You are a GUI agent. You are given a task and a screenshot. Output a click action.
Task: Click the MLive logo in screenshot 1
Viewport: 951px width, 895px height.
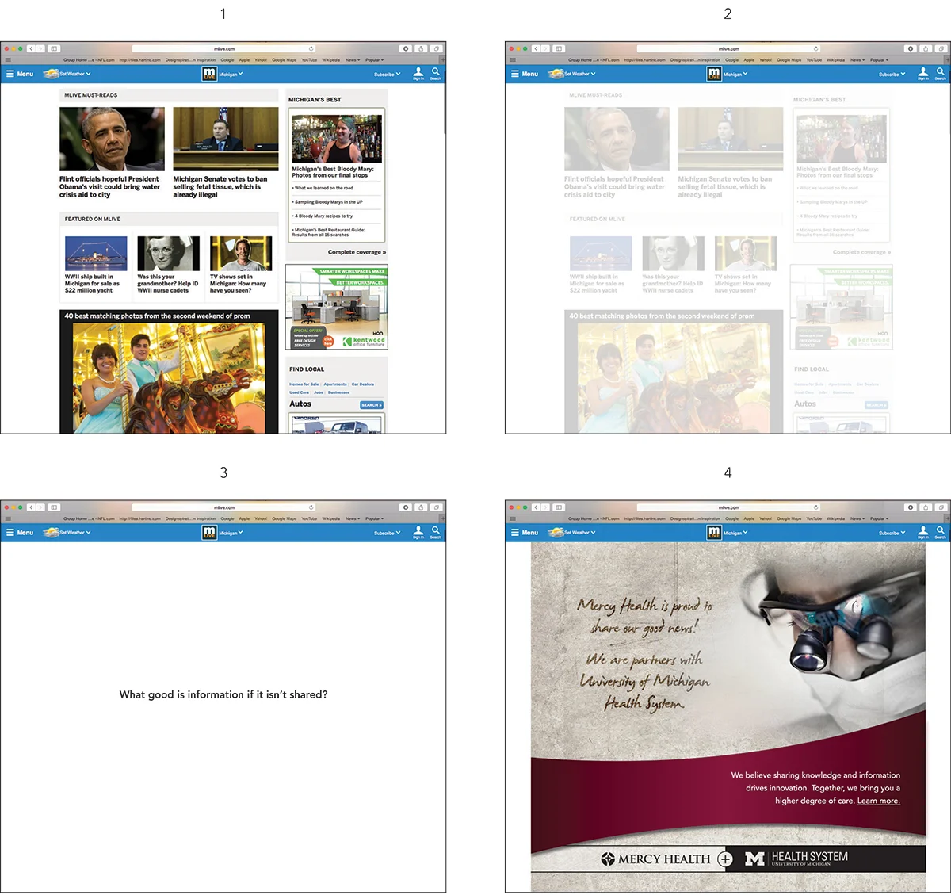(209, 74)
